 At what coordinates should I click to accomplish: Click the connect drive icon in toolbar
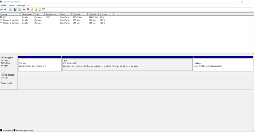(x=24, y=9)
